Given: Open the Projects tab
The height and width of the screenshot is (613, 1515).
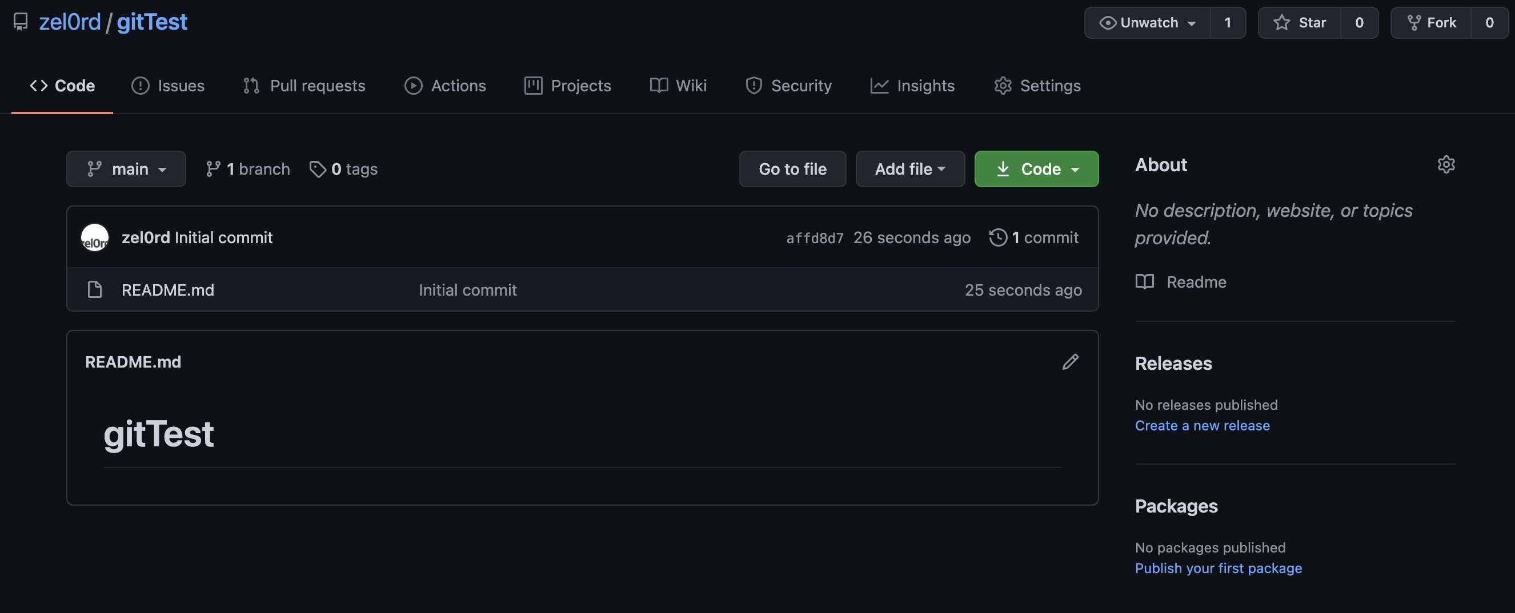Looking at the screenshot, I should coord(567,86).
